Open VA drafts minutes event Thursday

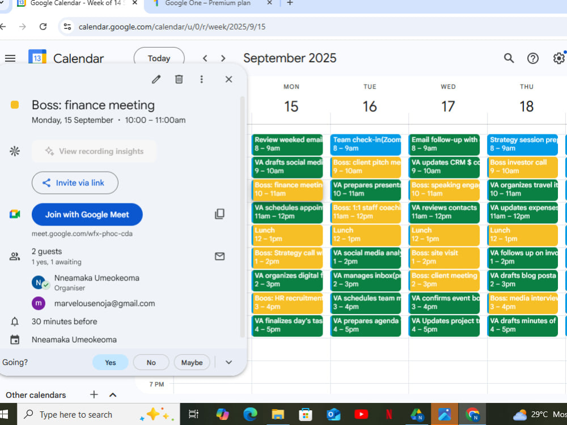tap(523, 326)
